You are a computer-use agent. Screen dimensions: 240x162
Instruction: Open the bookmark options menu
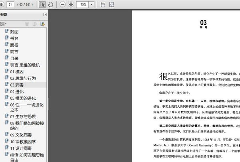click(3, 24)
